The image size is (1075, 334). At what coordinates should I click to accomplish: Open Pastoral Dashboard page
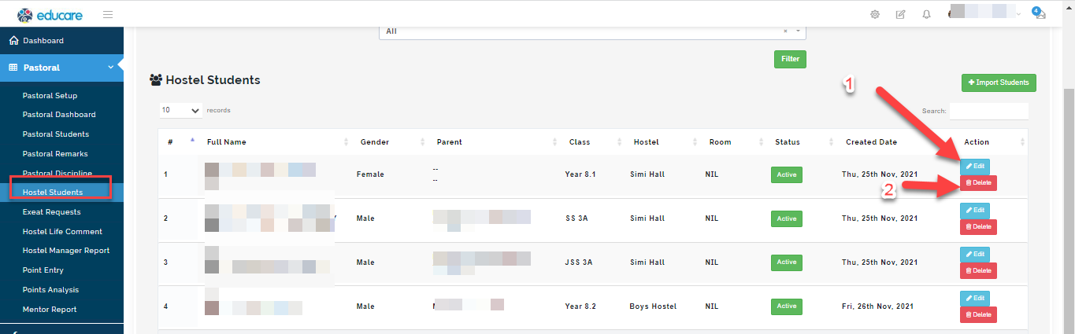pos(59,115)
